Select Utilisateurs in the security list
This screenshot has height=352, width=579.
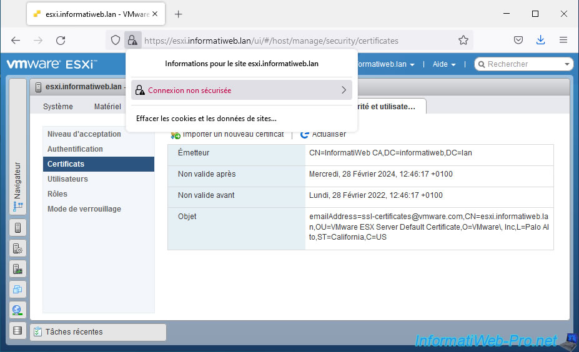[67, 179]
